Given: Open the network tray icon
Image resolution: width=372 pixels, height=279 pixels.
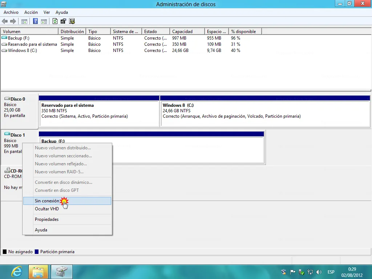Looking at the screenshot, I should click(x=310, y=272).
